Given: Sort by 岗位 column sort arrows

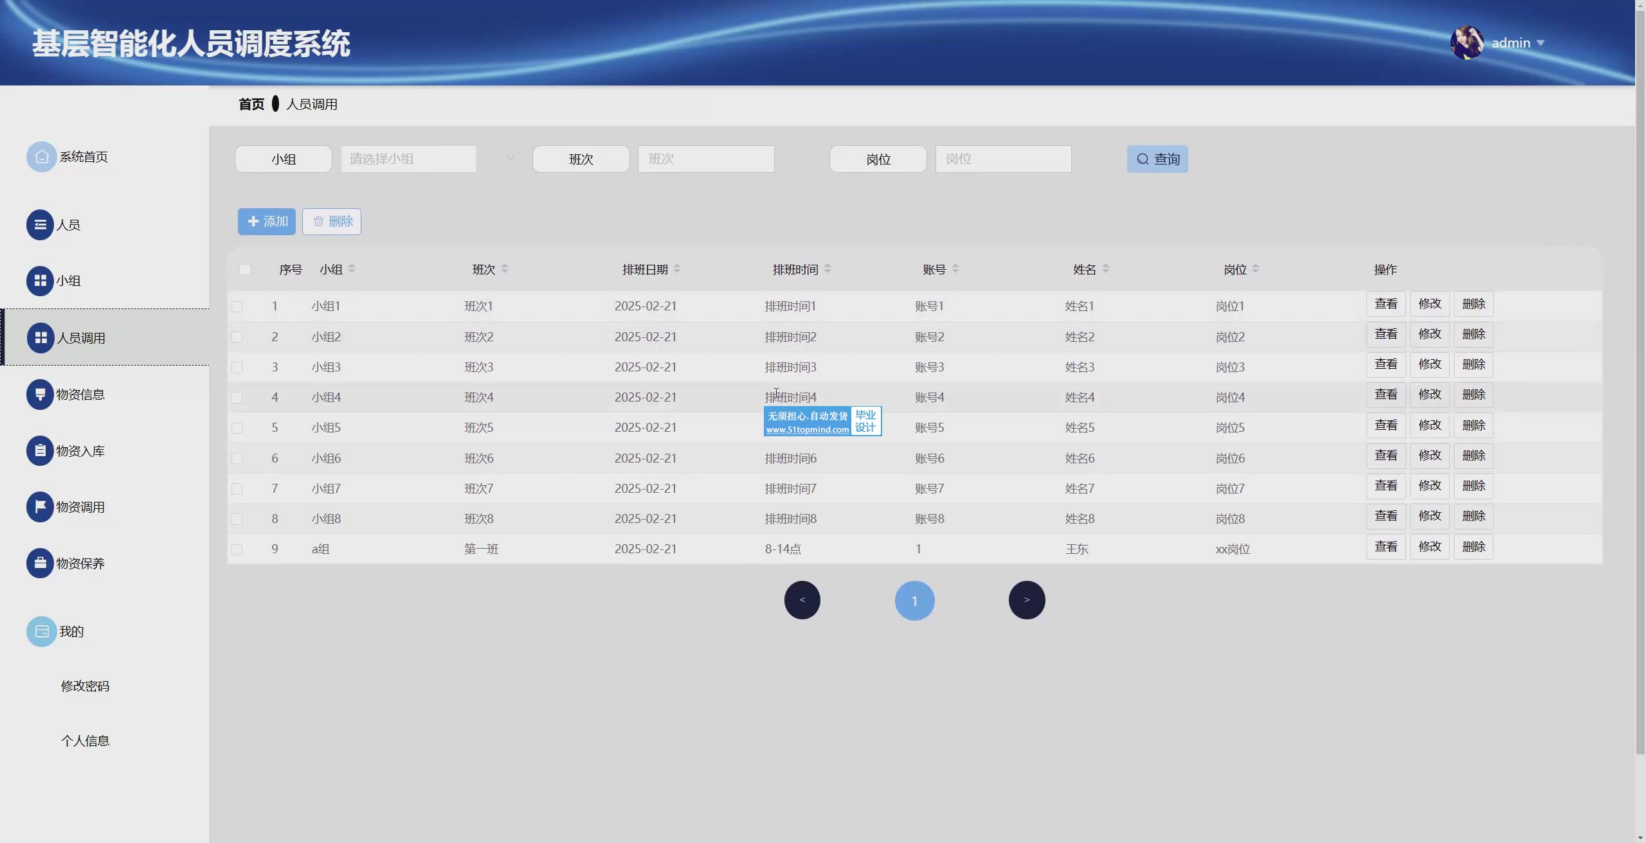Looking at the screenshot, I should click(x=1256, y=269).
